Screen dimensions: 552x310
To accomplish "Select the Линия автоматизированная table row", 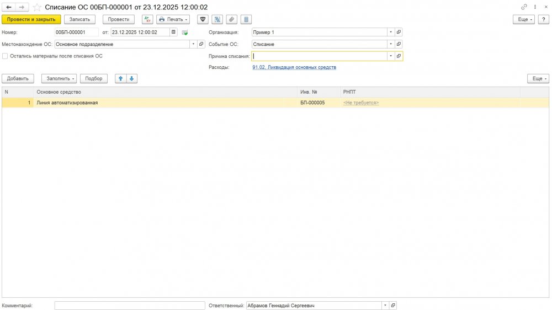I will (x=166, y=103).
